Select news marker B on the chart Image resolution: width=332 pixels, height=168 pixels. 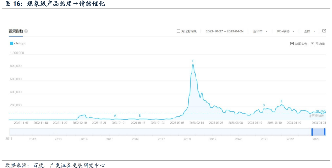point(140,116)
